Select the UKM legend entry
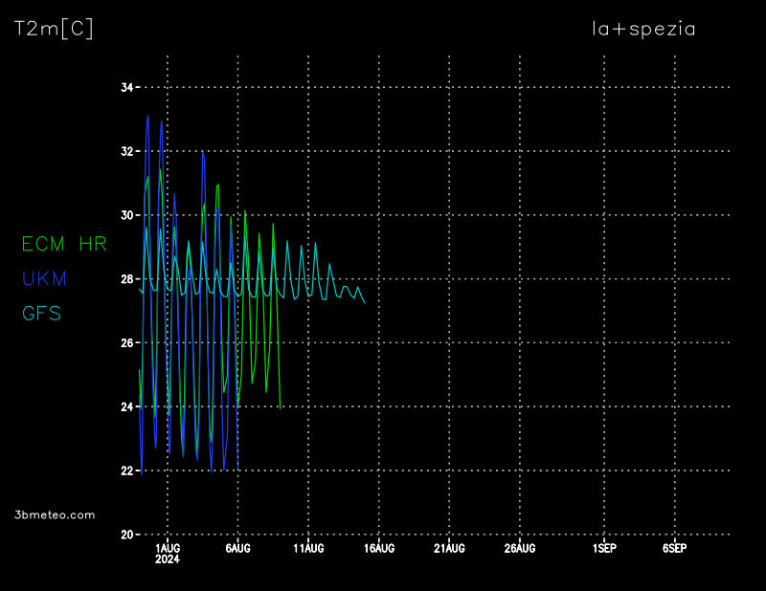The height and width of the screenshot is (591, 766). (x=44, y=278)
